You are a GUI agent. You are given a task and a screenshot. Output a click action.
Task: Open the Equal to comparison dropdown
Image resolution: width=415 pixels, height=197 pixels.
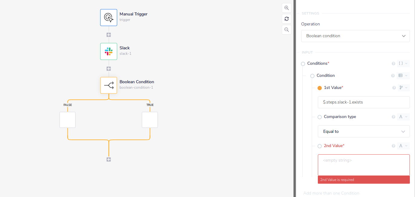coord(364,131)
